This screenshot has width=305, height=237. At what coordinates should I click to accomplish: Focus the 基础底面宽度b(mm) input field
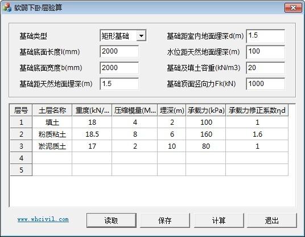[119, 68]
